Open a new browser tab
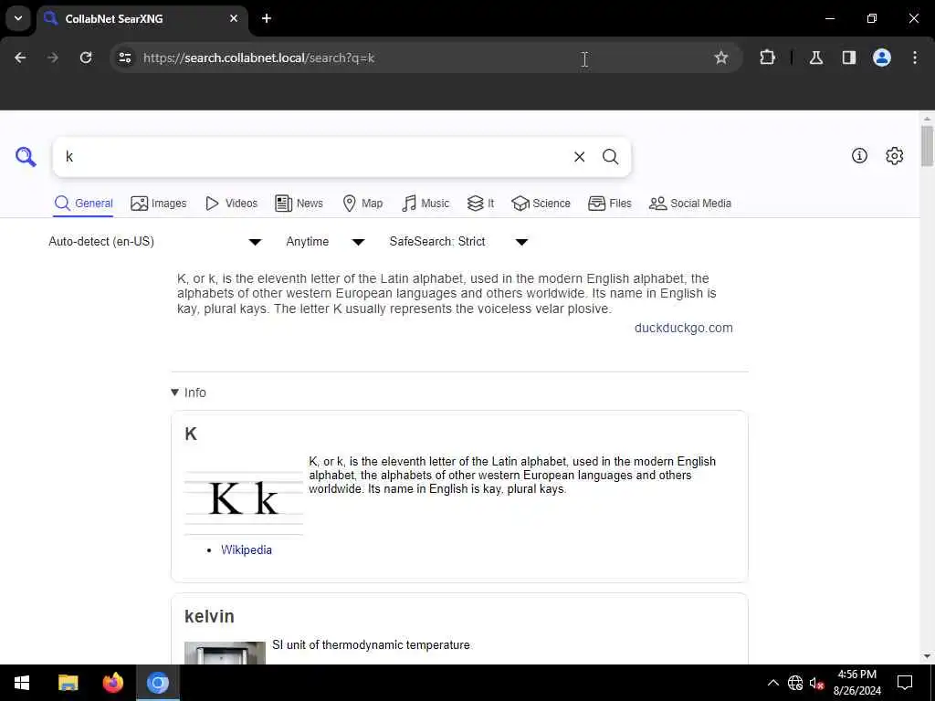The image size is (935, 701). pos(267,18)
